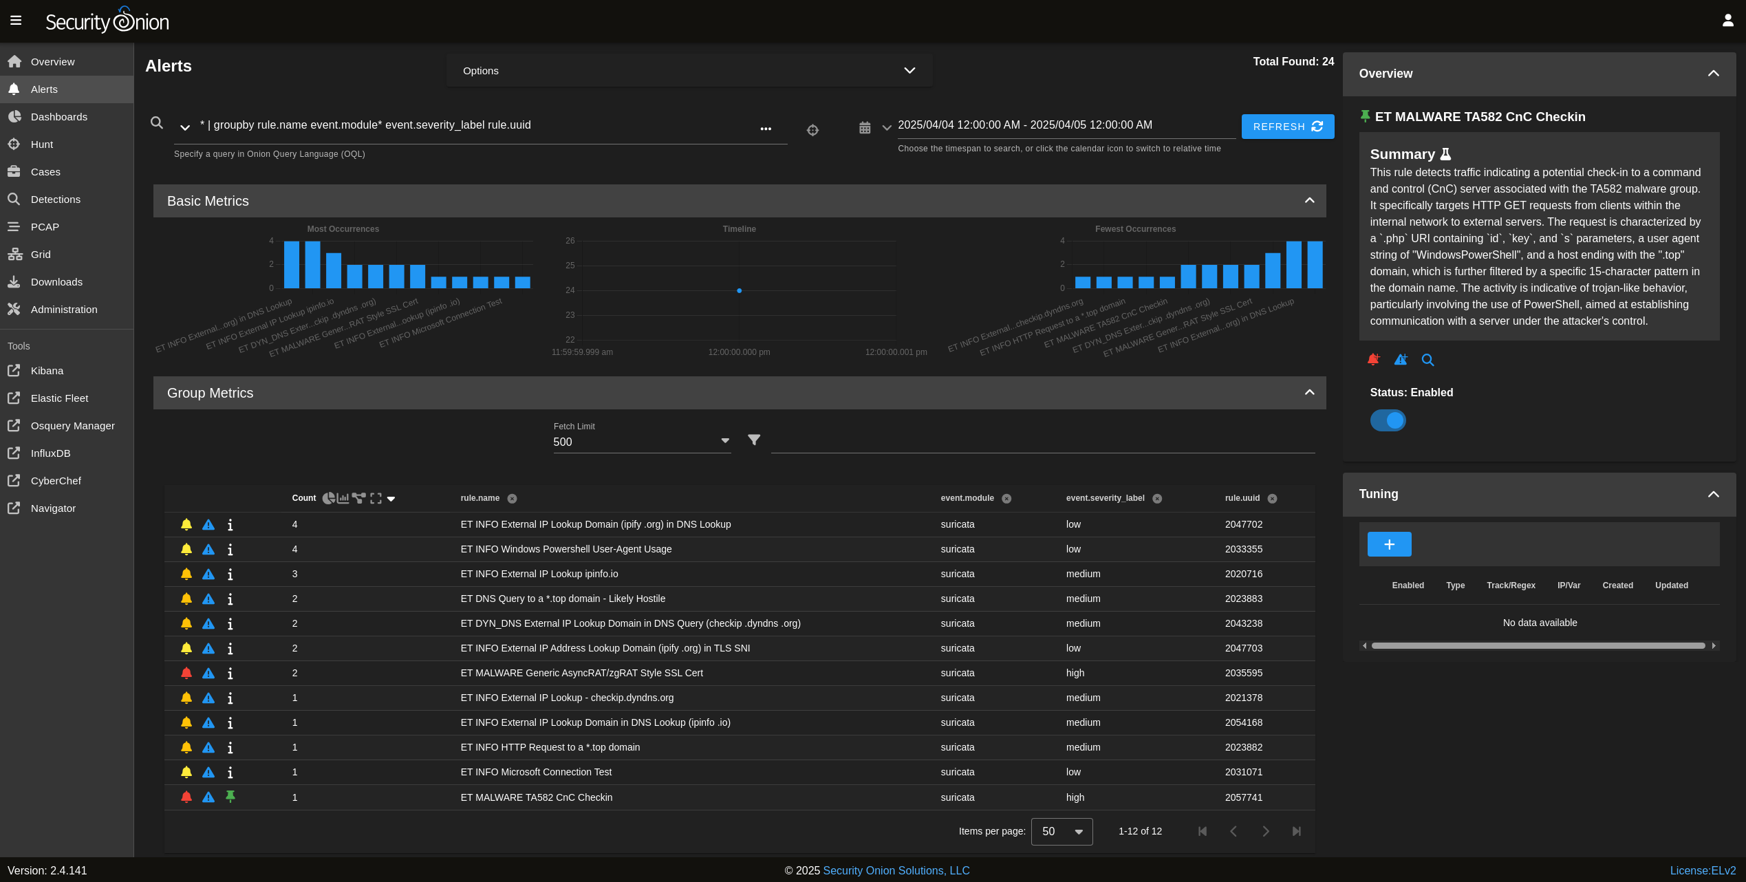Remove the event.module column group
Screen dimensions: 1746x882
(x=1006, y=499)
